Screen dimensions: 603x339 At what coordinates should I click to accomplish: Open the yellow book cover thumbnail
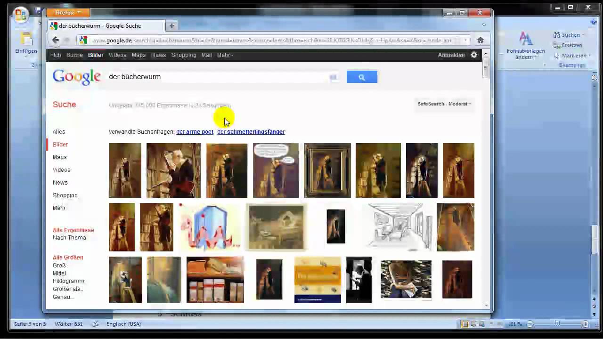318,280
